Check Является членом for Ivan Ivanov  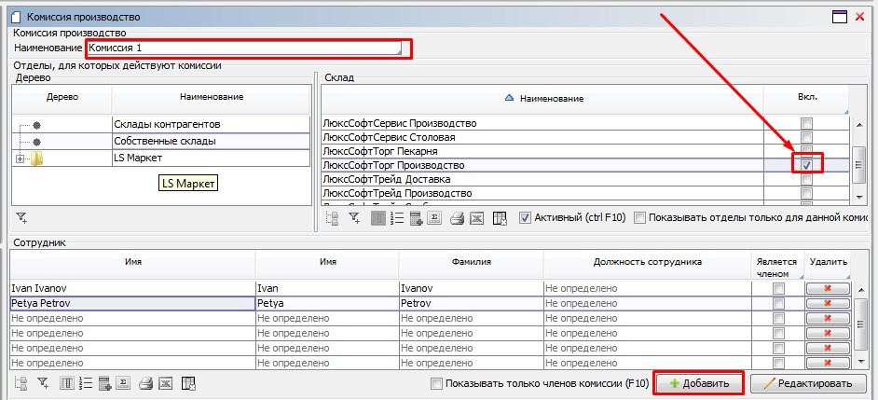778,289
